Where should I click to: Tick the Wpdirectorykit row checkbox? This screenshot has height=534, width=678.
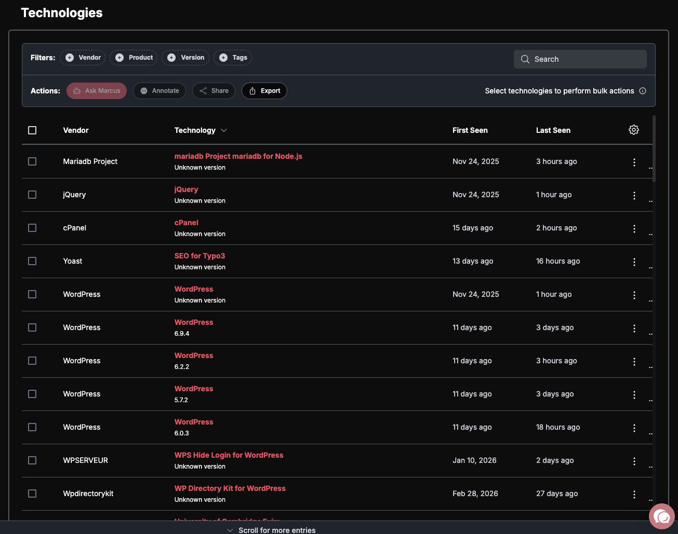point(32,494)
